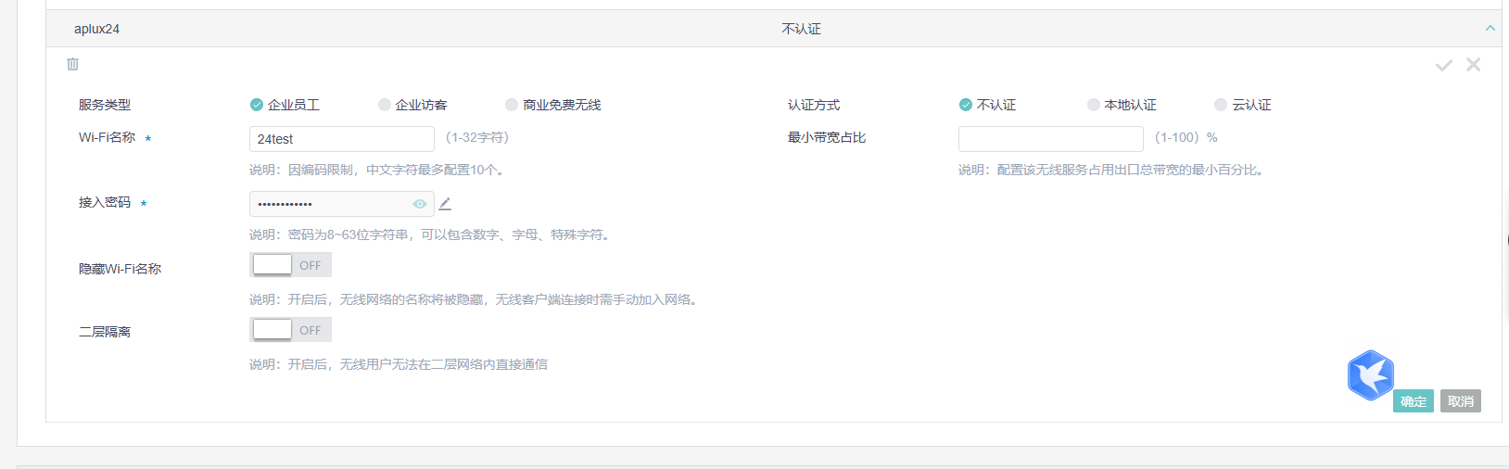Show password with the eye icon
Image resolution: width=1509 pixels, height=469 pixels.
click(420, 204)
